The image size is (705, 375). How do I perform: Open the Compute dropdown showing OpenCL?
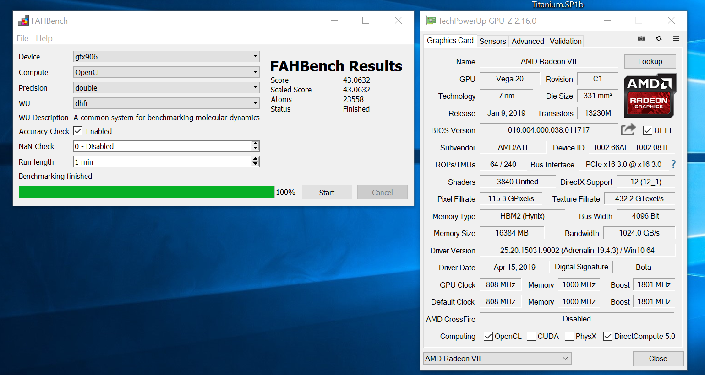pos(166,72)
